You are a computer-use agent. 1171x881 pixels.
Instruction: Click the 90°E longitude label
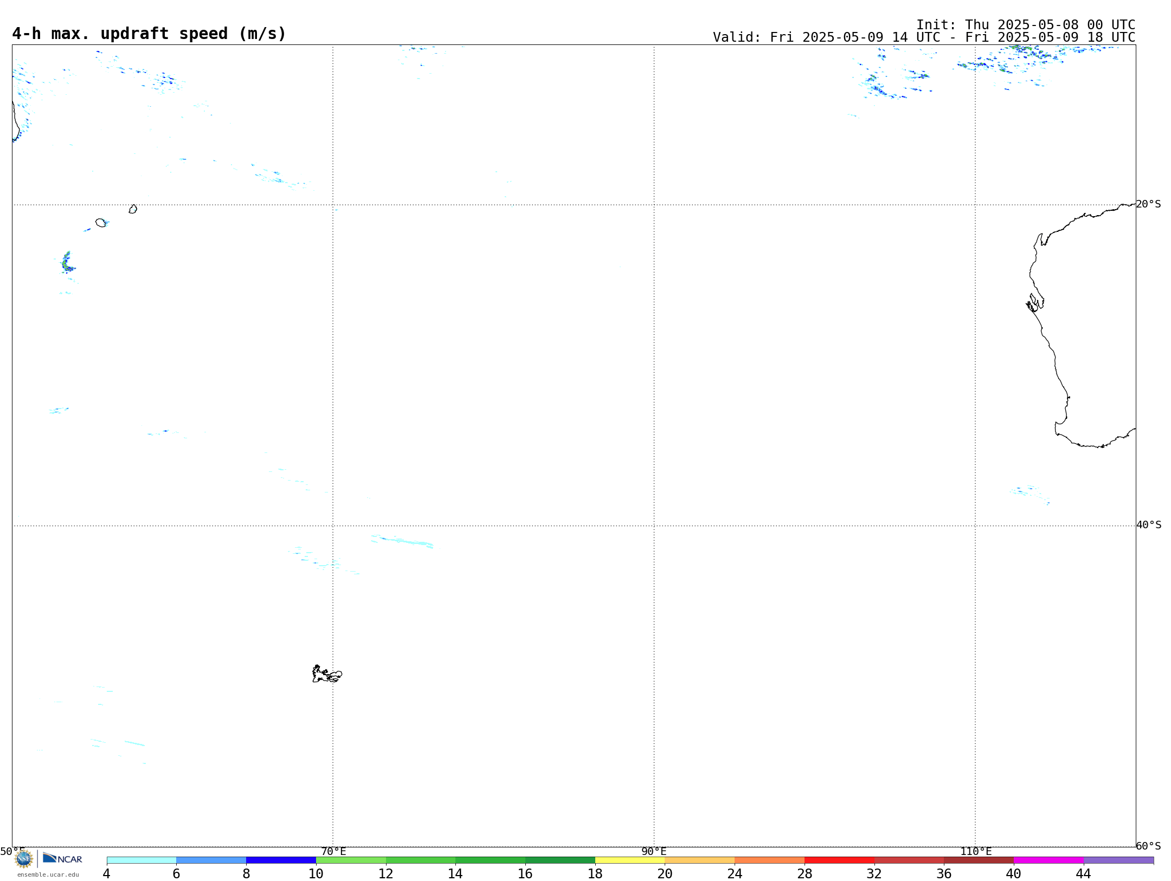654,851
